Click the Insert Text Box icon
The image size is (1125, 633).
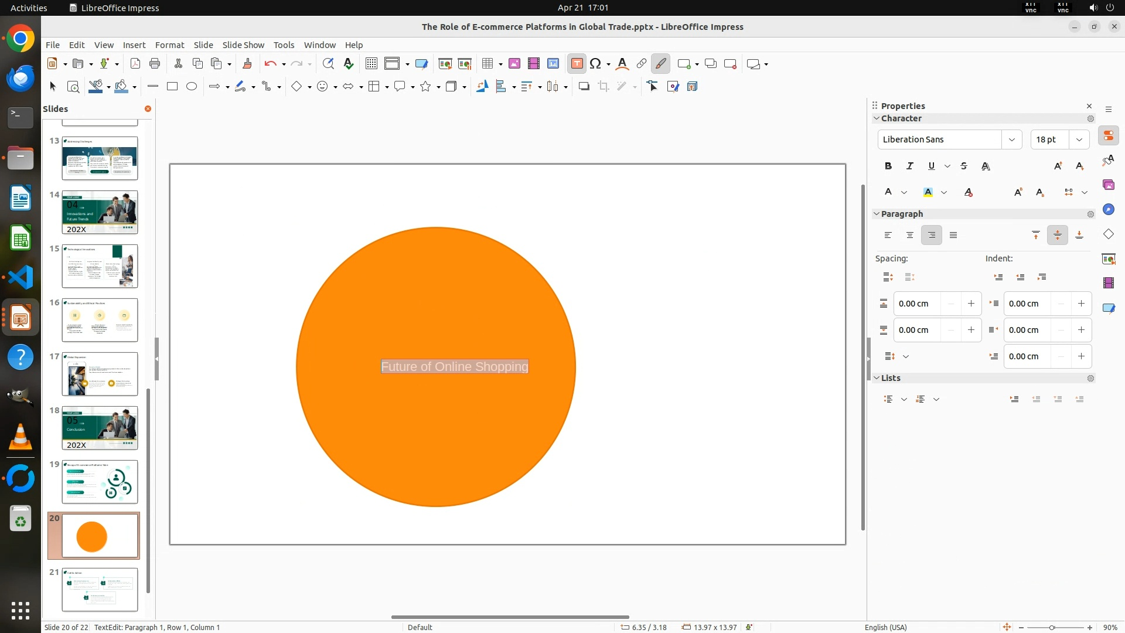click(x=577, y=64)
